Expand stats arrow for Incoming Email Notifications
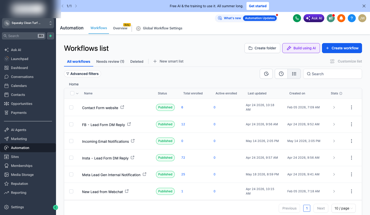Image resolution: width=370 pixels, height=215 pixels. pyautogui.click(x=334, y=141)
